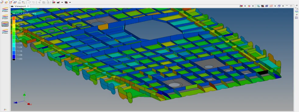Image resolution: width=299 pixels, height=112 pixels.
Task: Click the small icon at bottom-left corner
Action: pyautogui.click(x=5, y=109)
